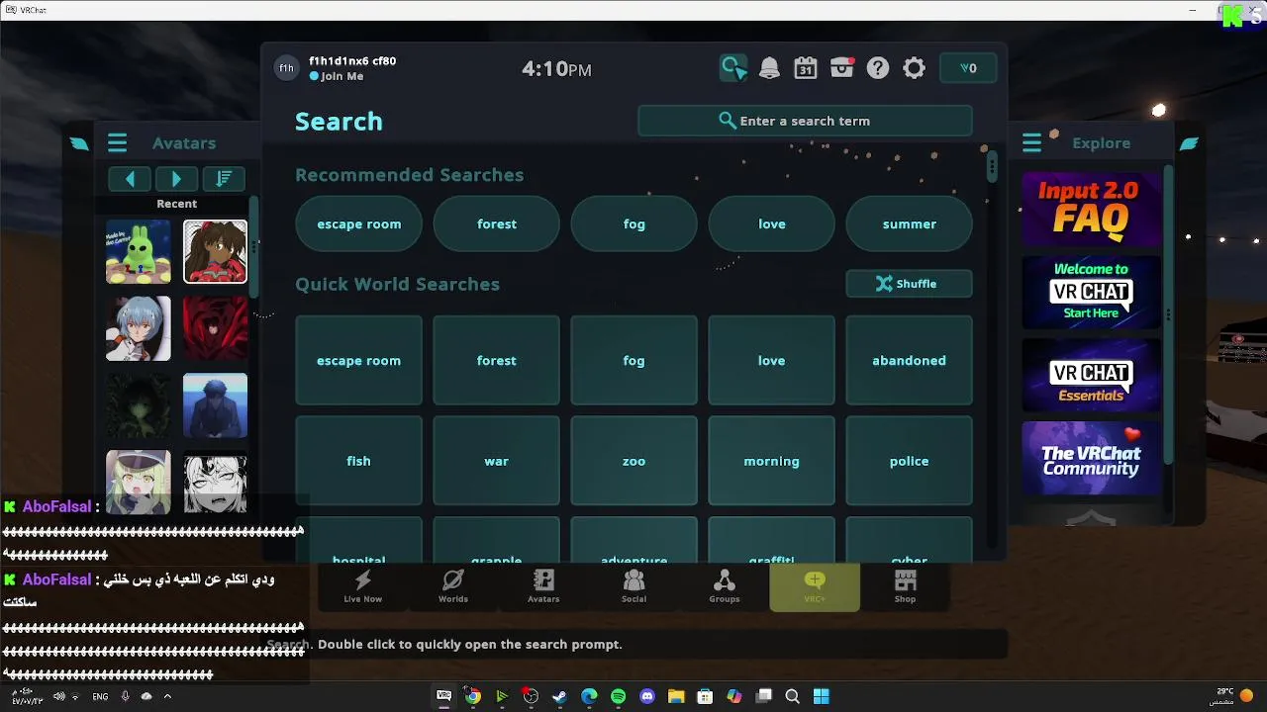This screenshot has width=1267, height=712.
Task: Open Spotify from the taskbar
Action: tap(618, 696)
